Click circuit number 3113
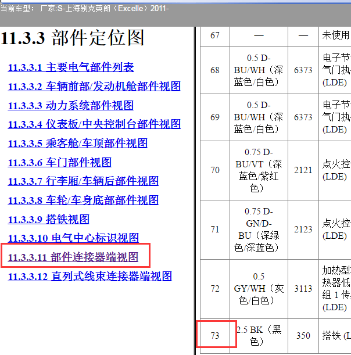Screen dimensions: 351x355 pyautogui.click(x=303, y=289)
